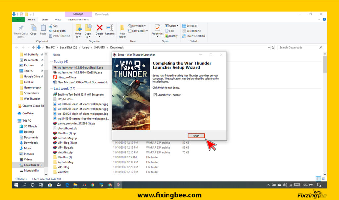Click the file list vertical scrollbar
This screenshot has height=200, width=339.
coord(325,65)
